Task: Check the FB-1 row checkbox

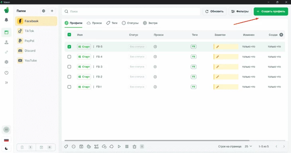Action: [x=69, y=87]
